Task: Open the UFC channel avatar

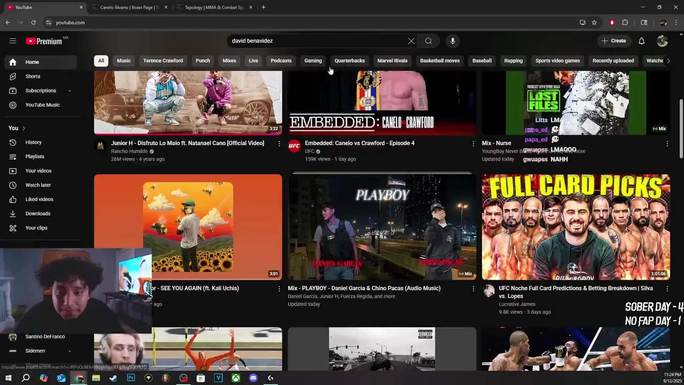Action: (x=294, y=146)
